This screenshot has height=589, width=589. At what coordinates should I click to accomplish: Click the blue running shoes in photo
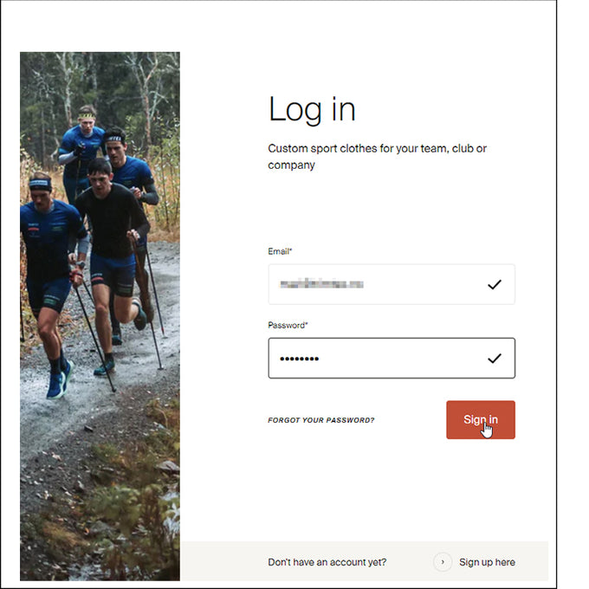tap(60, 380)
